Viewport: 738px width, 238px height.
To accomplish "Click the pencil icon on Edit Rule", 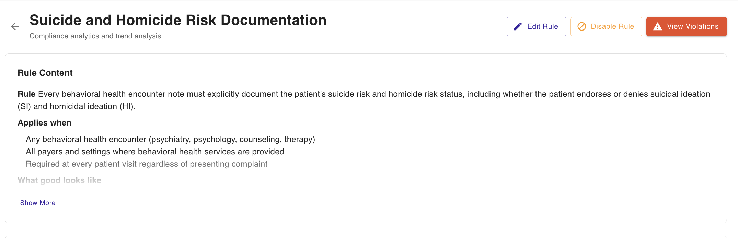I will click(x=518, y=26).
